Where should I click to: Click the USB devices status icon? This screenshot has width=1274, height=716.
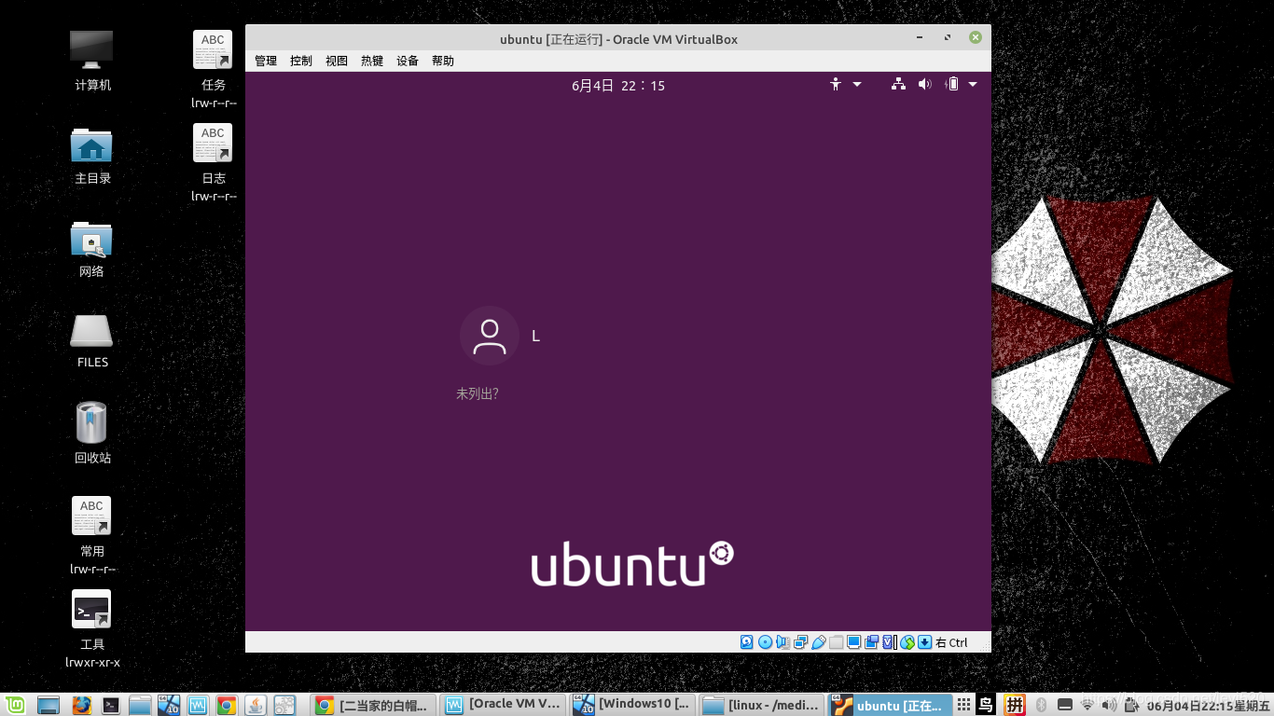pyautogui.click(x=818, y=642)
